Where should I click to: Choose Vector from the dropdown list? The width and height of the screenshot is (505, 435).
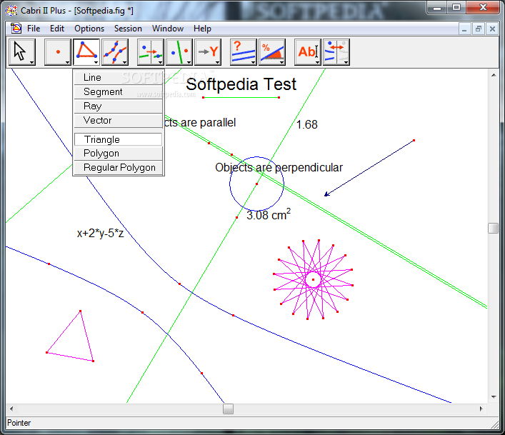click(119, 120)
